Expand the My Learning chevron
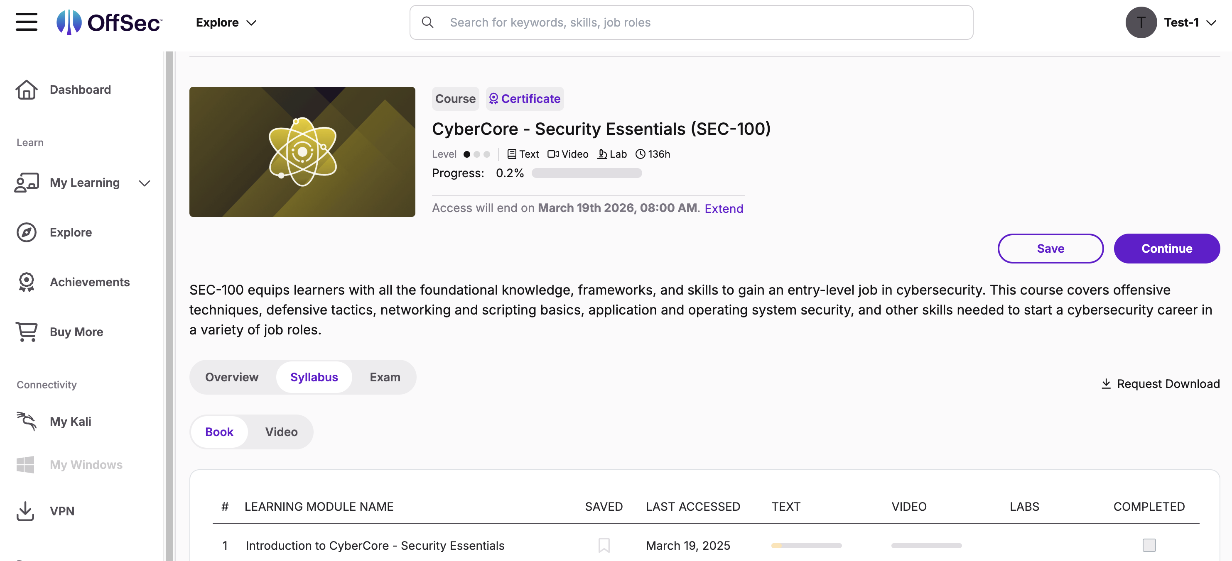The width and height of the screenshot is (1232, 561). [x=145, y=183]
